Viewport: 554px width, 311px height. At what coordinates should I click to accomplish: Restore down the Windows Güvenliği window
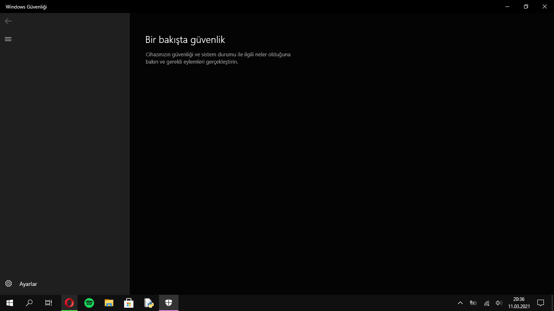(526, 6)
